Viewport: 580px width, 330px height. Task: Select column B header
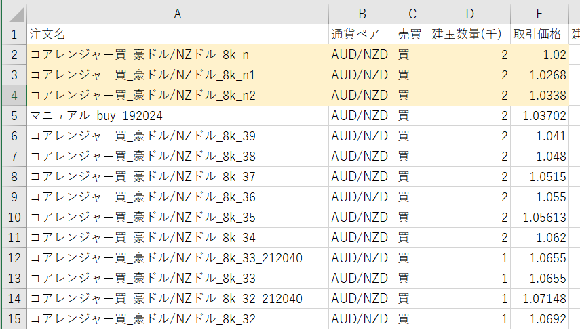click(362, 14)
